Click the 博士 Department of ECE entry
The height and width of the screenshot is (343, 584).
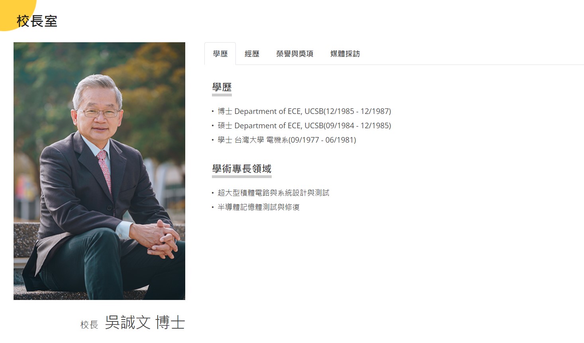coord(304,111)
